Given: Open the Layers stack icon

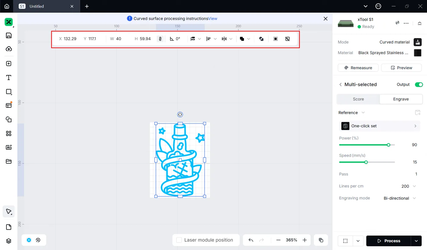Looking at the screenshot, I should [9, 241].
